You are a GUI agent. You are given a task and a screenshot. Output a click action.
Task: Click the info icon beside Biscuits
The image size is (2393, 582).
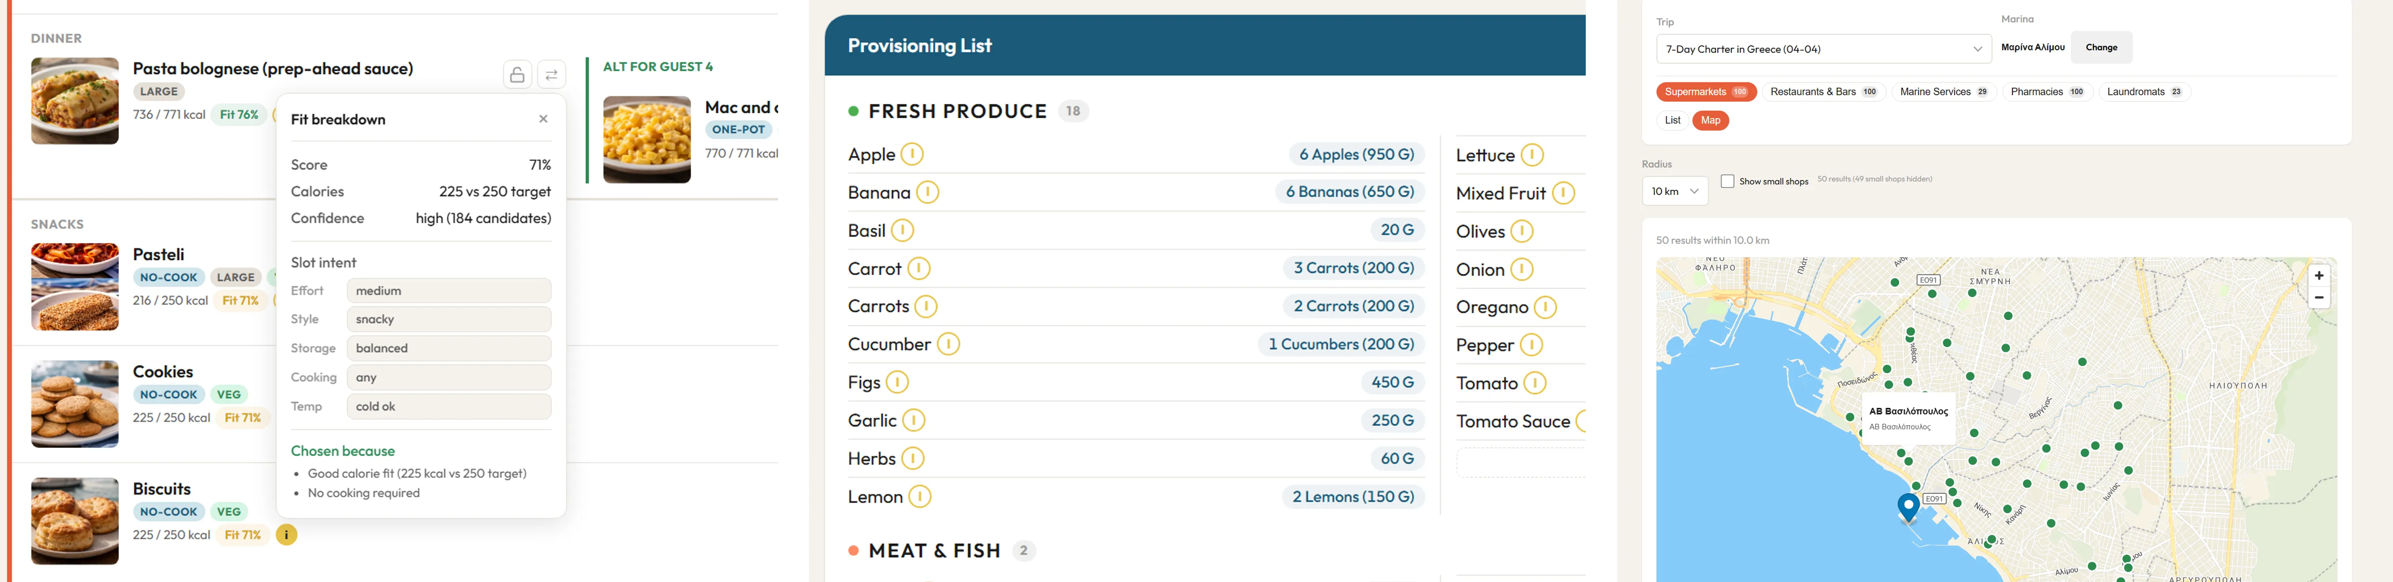point(287,535)
